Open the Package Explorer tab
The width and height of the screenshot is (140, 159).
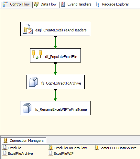[113, 4]
